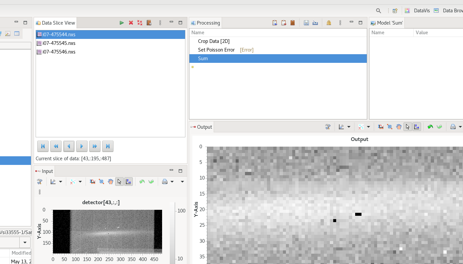Undo last action in Output plot toolbar
This screenshot has width=463, height=264.
pyautogui.click(x=430, y=127)
